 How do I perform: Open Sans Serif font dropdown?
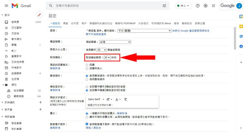click(96, 99)
